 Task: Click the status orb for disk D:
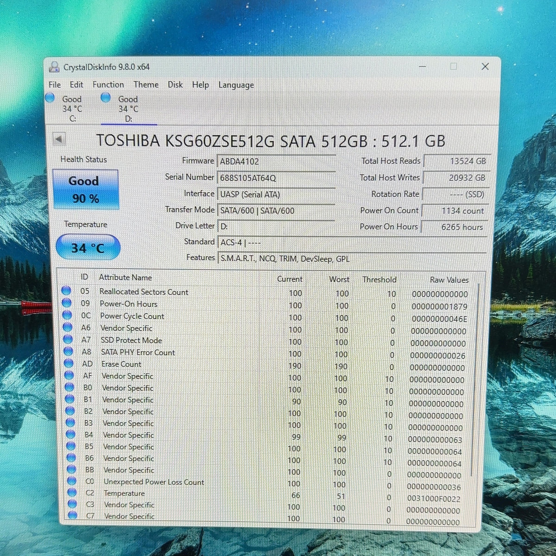tap(106, 97)
